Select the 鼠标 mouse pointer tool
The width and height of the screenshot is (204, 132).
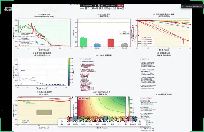click(62, 122)
